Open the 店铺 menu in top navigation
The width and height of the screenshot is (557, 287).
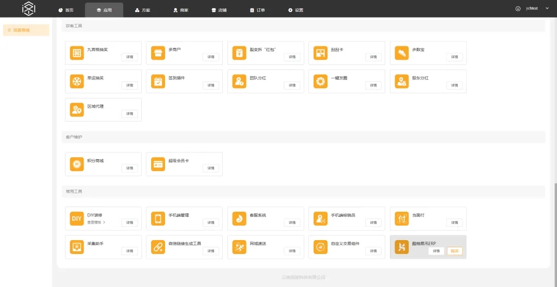219,10
